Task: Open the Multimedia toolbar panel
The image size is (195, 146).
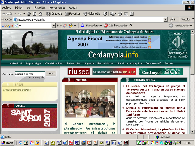Action: click(x=92, y=14)
